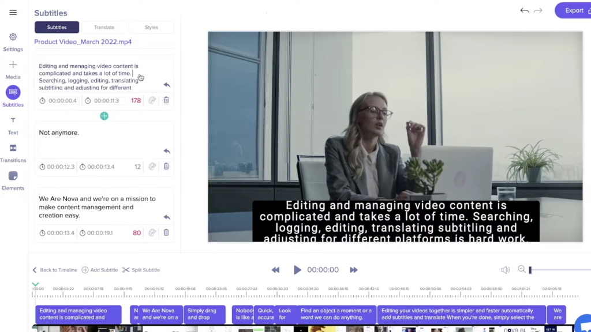The height and width of the screenshot is (332, 591).
Task: Add a new subtitle with the green plus
Action: (104, 116)
